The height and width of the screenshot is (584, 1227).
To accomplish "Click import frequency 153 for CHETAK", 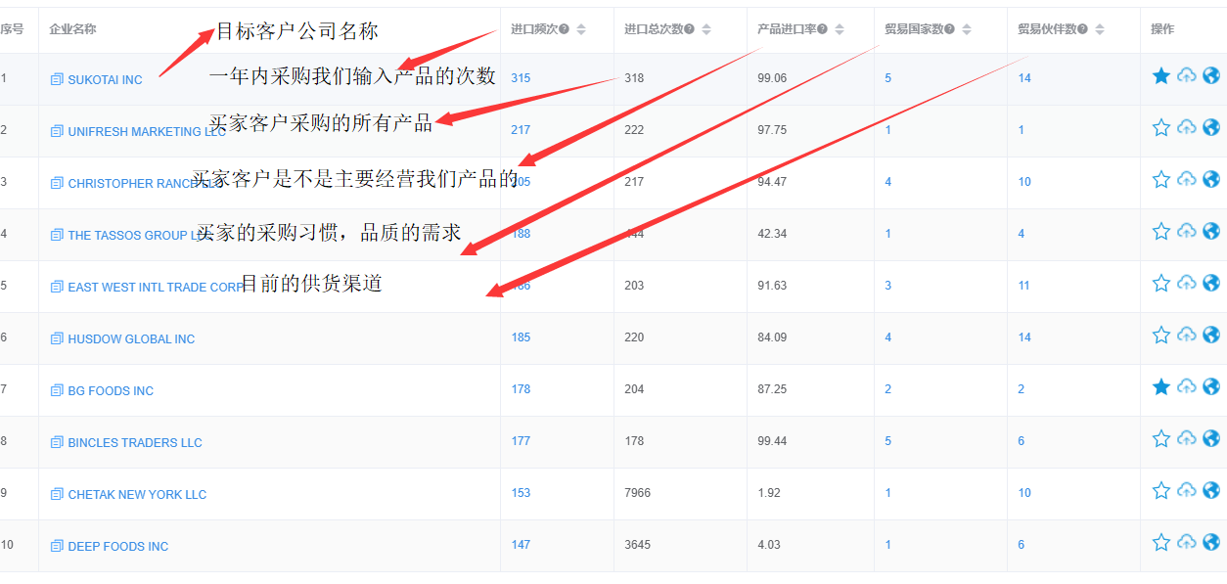I will click(x=521, y=492).
